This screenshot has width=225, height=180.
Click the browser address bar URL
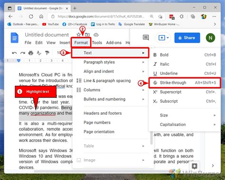point(101,17)
